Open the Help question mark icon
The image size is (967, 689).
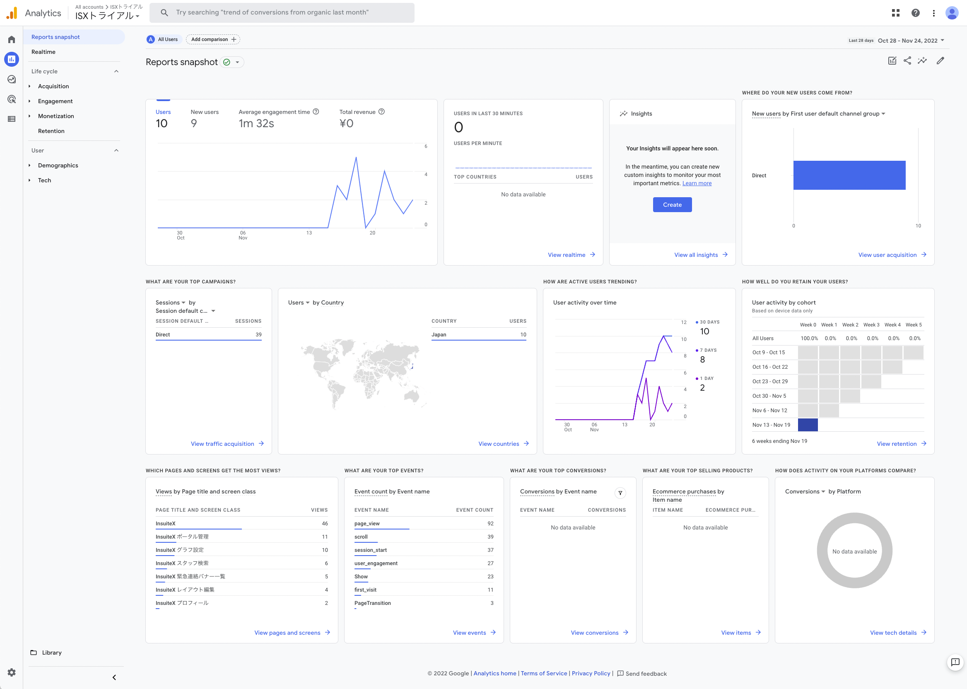tap(916, 13)
